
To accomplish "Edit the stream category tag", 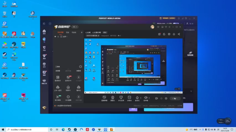I will coord(93,35).
